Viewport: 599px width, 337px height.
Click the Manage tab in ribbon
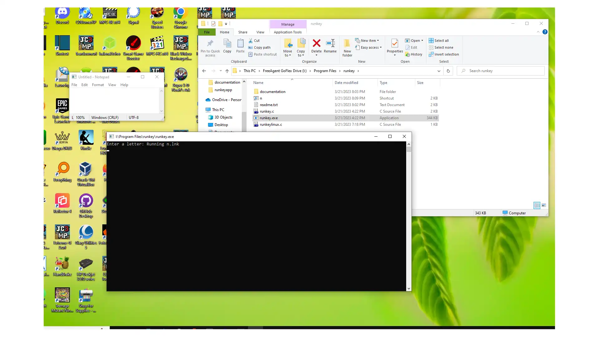[x=288, y=24]
